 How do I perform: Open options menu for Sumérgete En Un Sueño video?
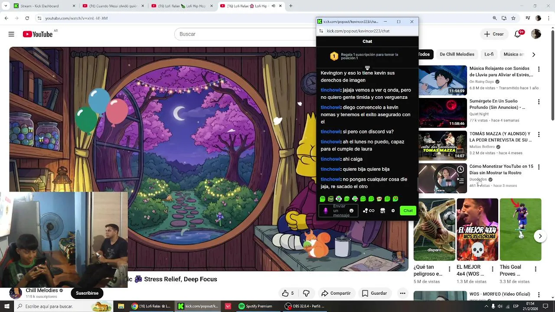539,102
